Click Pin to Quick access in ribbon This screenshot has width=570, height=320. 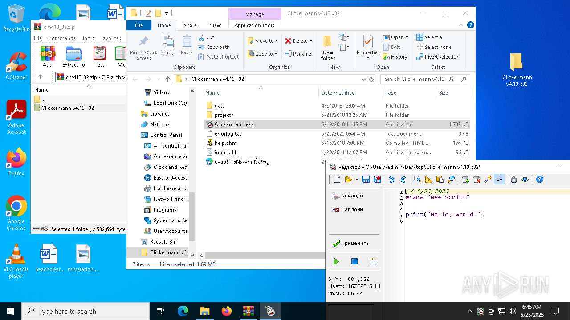click(143, 48)
